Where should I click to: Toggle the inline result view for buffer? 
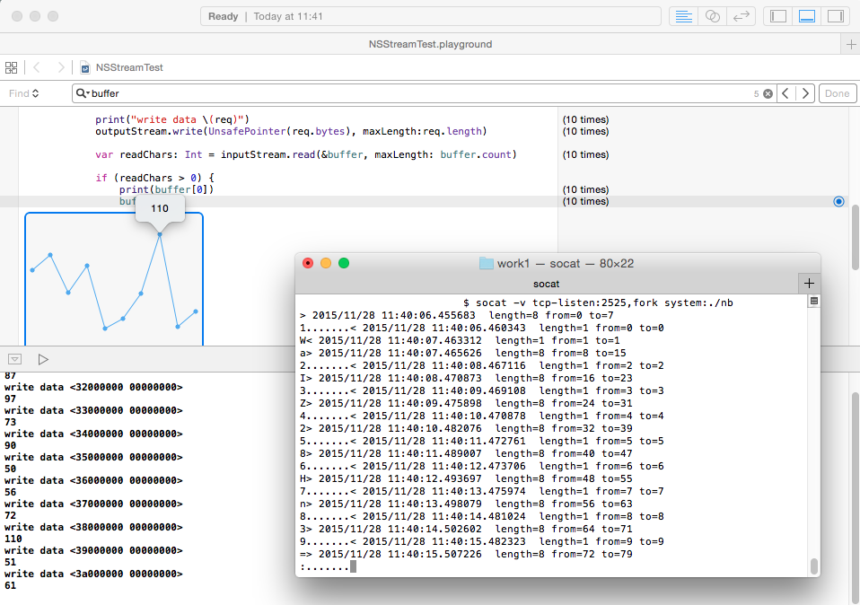point(838,201)
